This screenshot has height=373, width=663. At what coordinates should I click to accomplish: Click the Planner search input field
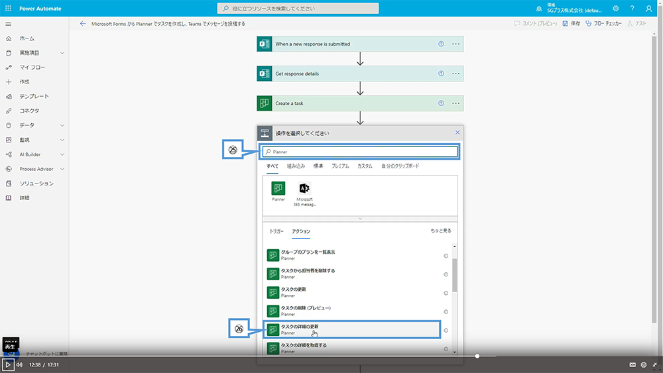[x=360, y=152]
